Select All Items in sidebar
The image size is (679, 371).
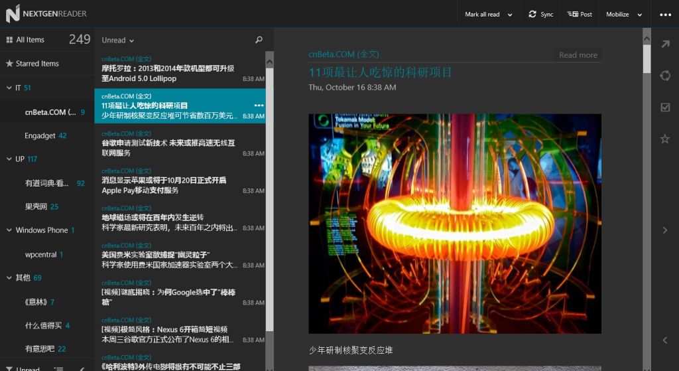(47, 39)
